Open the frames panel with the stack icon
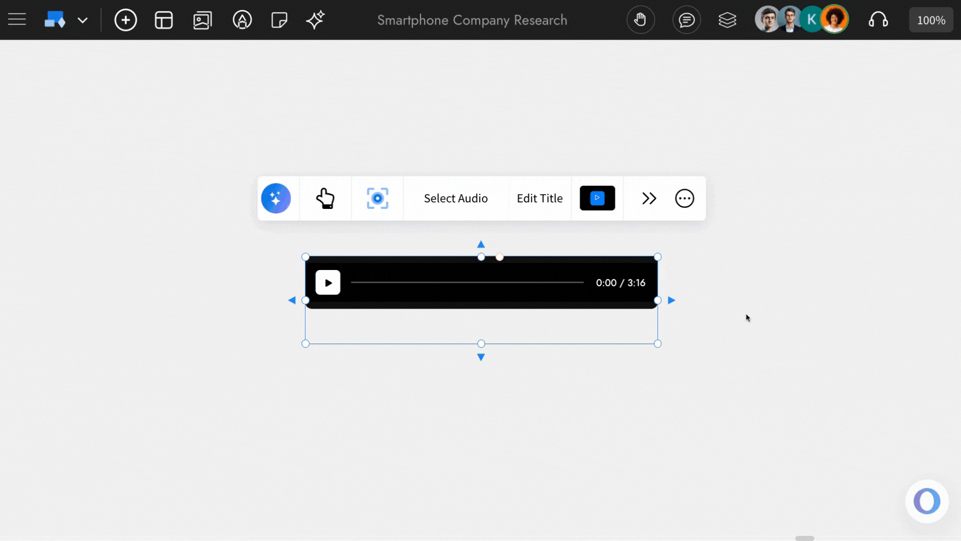The width and height of the screenshot is (961, 541). click(x=727, y=20)
